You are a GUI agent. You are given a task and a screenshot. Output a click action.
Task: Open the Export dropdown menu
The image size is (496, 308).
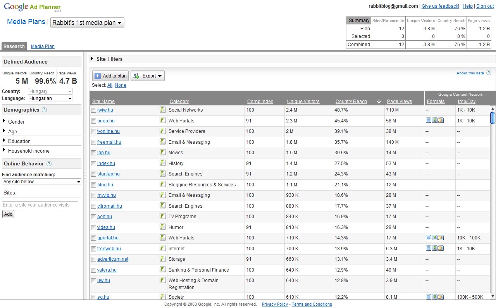point(148,76)
